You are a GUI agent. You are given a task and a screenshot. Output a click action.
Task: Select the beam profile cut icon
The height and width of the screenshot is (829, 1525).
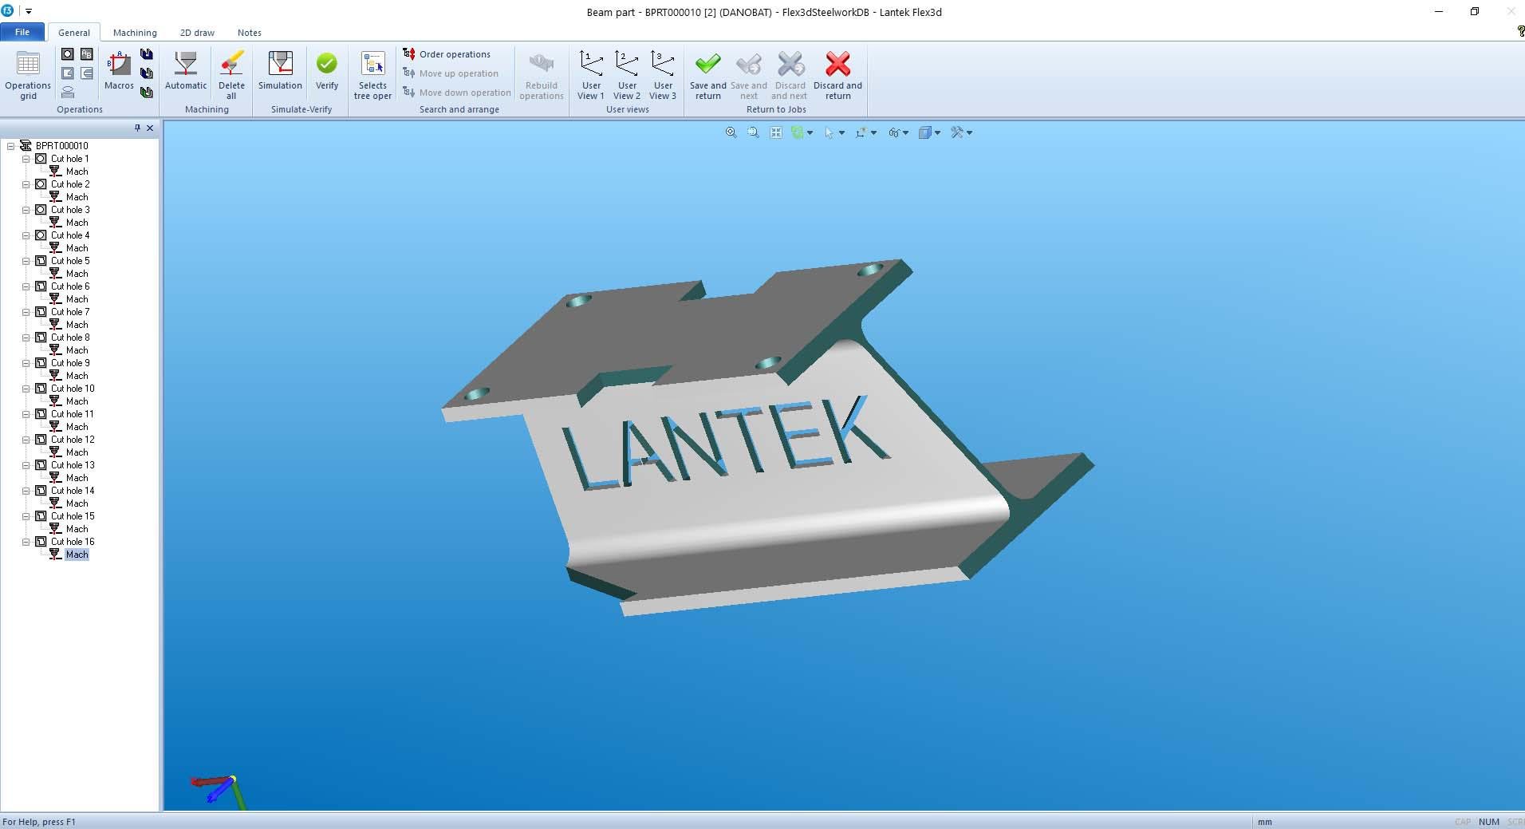pyautogui.click(x=87, y=73)
